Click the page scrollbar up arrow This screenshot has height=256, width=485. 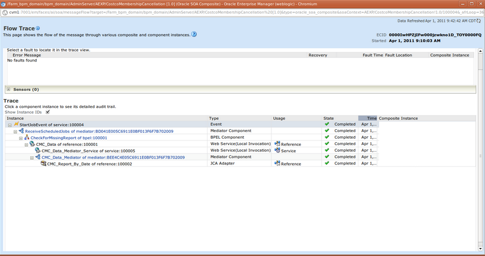pyautogui.click(x=480, y=51)
